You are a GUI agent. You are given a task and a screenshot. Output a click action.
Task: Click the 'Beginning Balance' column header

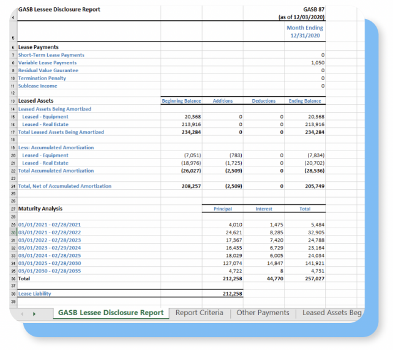click(x=181, y=101)
